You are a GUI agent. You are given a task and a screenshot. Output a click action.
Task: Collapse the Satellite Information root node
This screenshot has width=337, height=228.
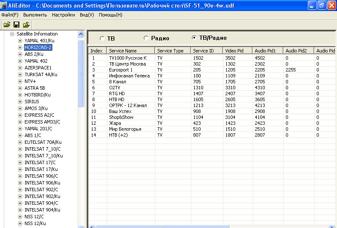[12, 34]
